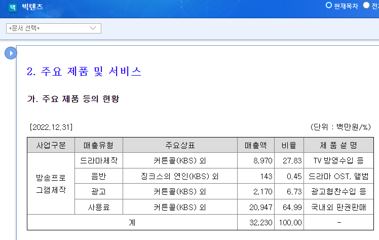The image size is (379, 240).
Task: Click the 매출유형 column header
Action: point(99,145)
